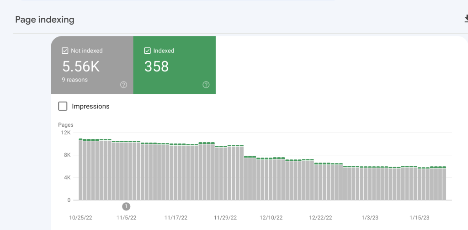Viewport: 468px width, 230px height.
Task: Enable the Impressions checkbox
Action: (x=63, y=106)
